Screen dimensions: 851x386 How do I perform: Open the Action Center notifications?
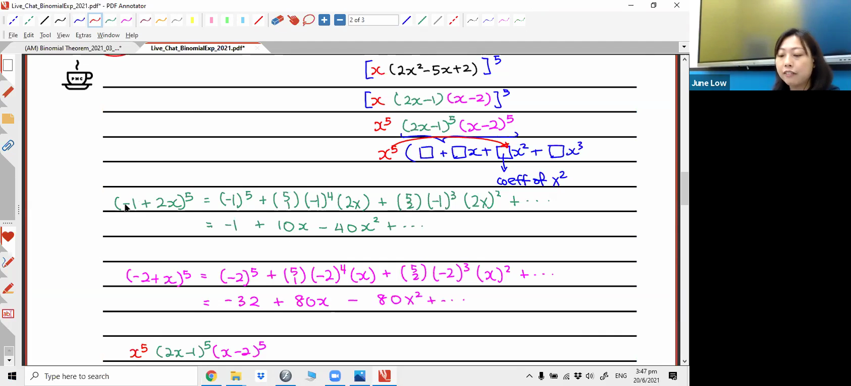[673, 376]
